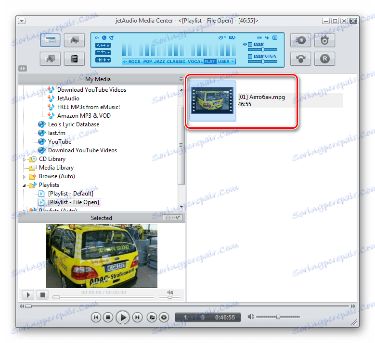Open Leo's Lyric Database link

coord(74,124)
